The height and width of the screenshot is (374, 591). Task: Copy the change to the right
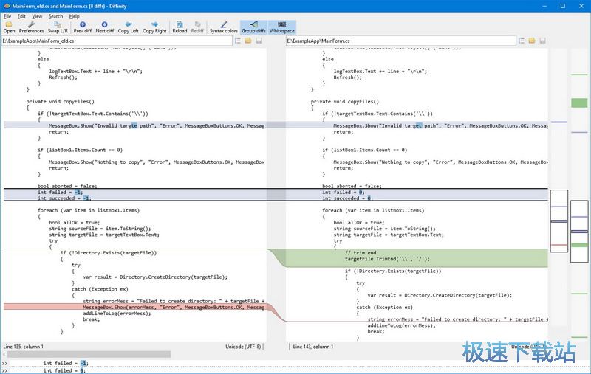pos(154,27)
